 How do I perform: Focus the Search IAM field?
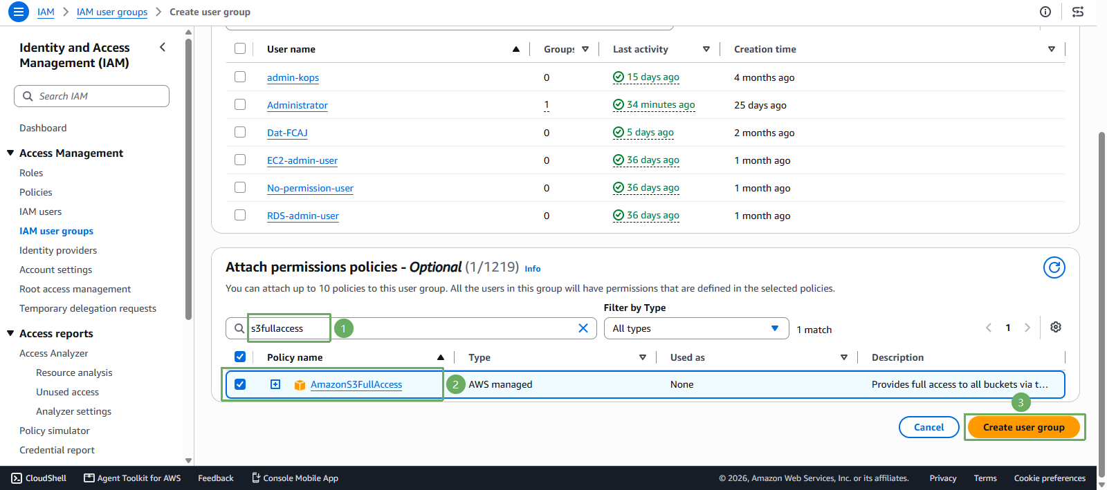tap(91, 96)
